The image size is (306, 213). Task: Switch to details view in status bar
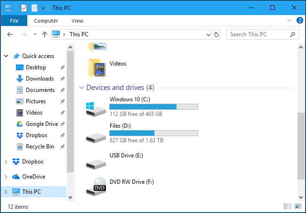coord(288,206)
